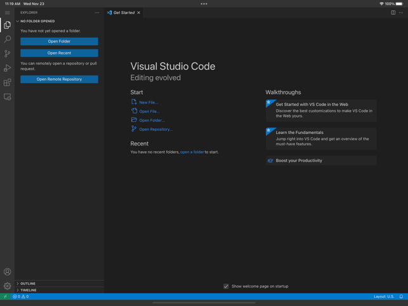Toggle Show welcome page on startup
The image size is (408, 306).
[226, 286]
